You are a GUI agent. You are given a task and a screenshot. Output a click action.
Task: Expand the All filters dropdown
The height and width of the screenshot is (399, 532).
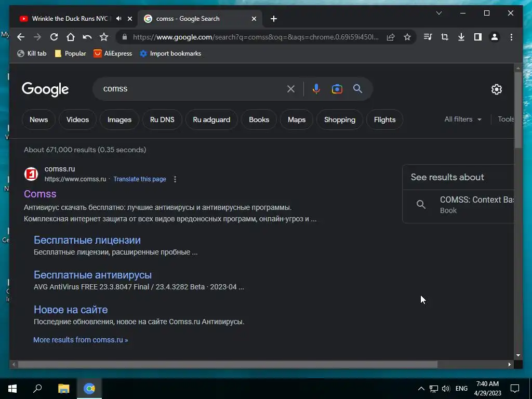[463, 119]
